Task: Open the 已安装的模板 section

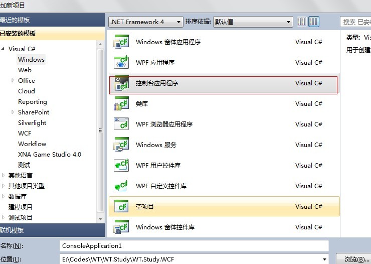Action: [x=52, y=34]
